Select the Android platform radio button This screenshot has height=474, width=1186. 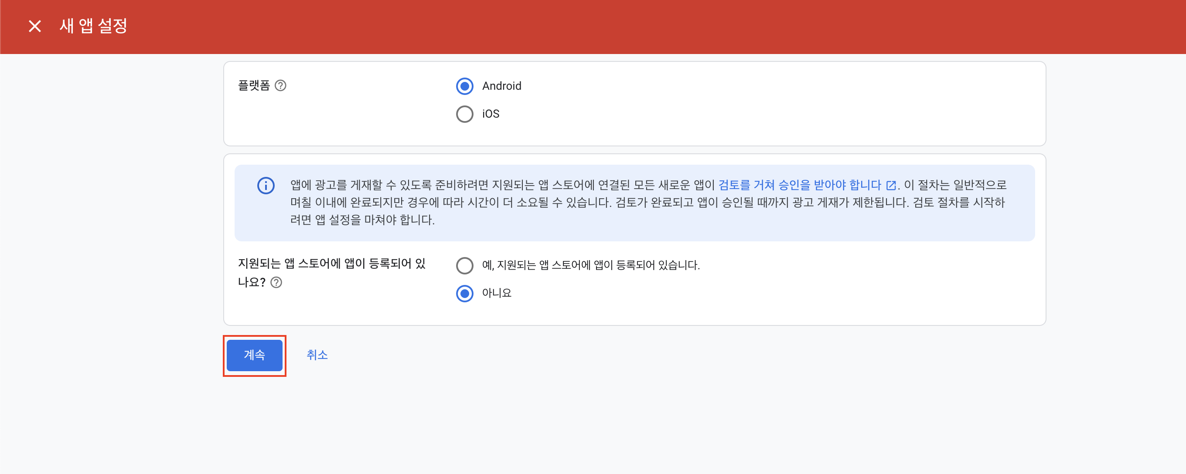coord(464,86)
